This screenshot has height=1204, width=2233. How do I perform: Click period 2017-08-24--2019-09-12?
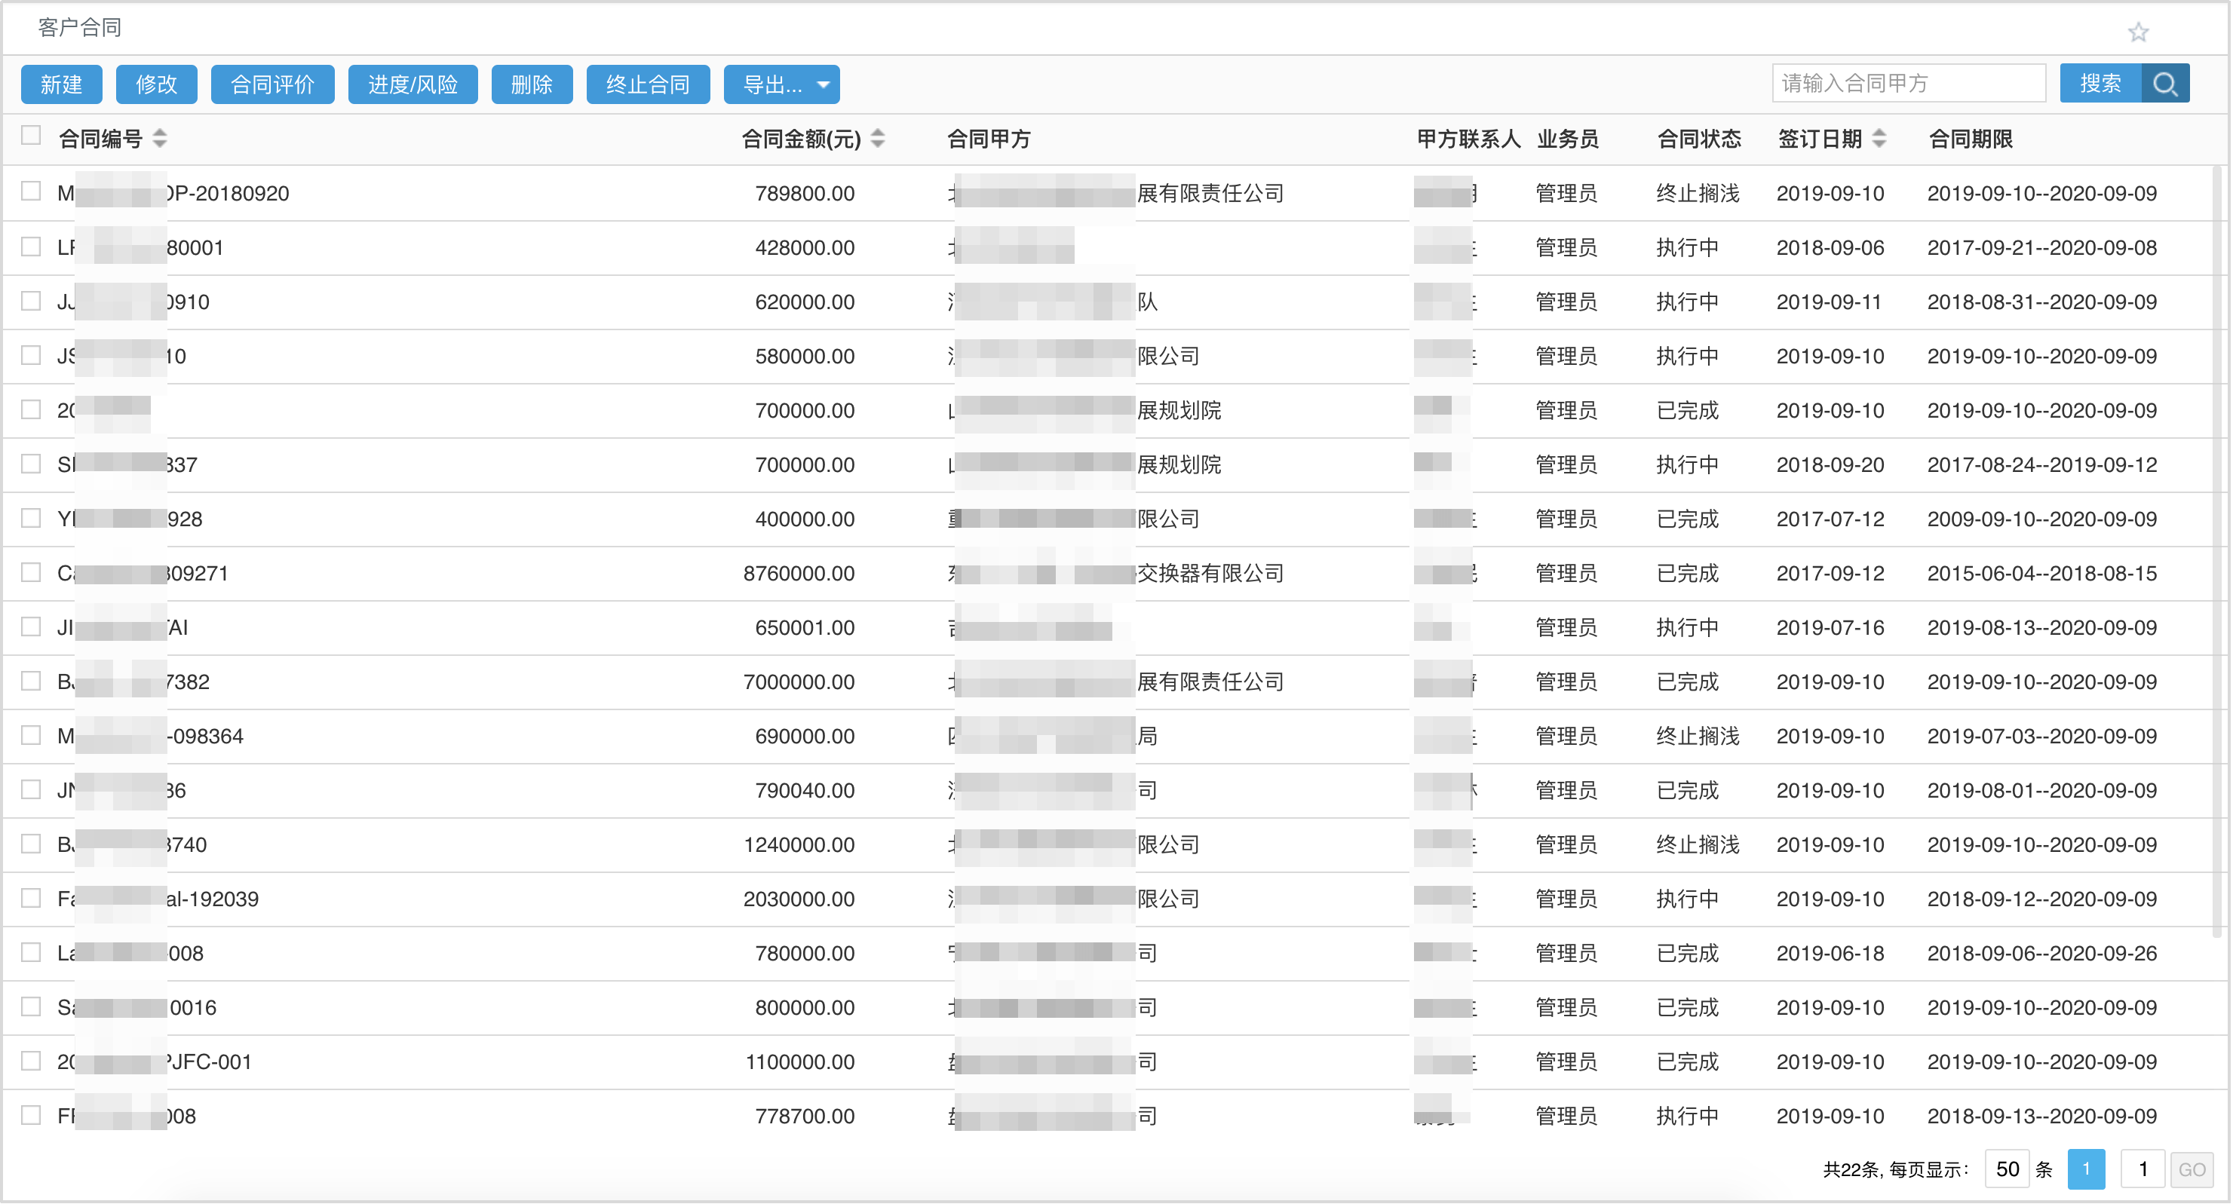tap(2041, 464)
